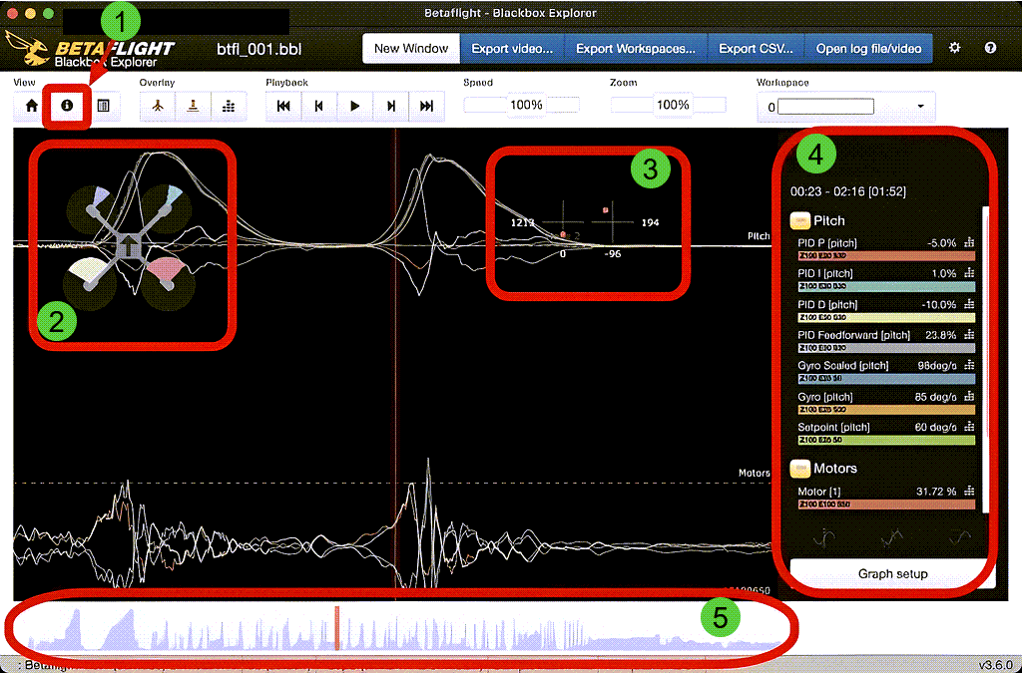Toggle Motor [1] trace name

click(820, 491)
